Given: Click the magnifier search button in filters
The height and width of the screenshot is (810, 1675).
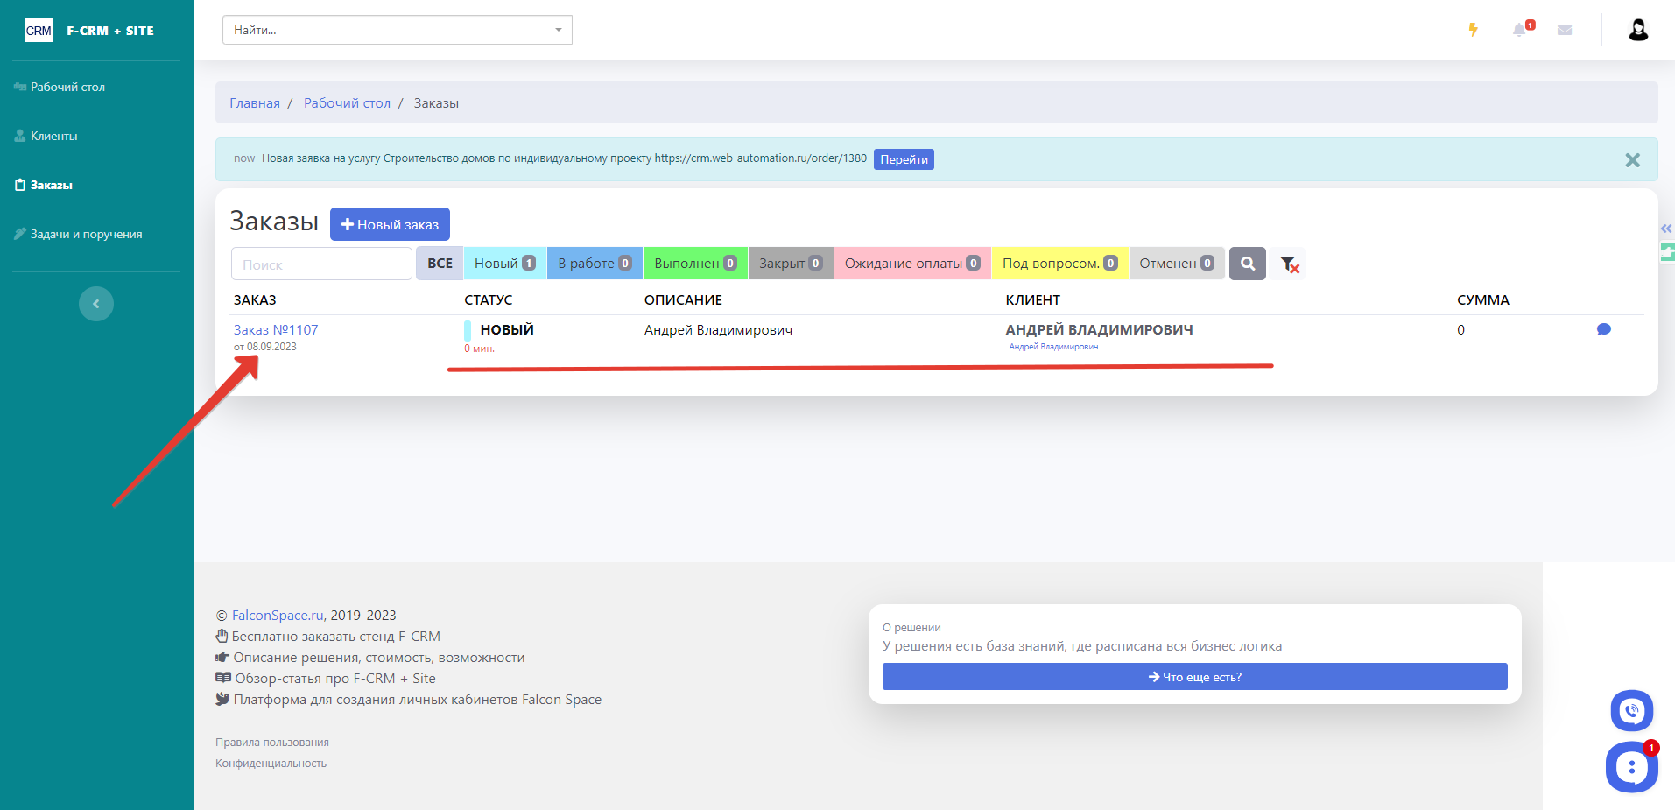Looking at the screenshot, I should tap(1248, 264).
